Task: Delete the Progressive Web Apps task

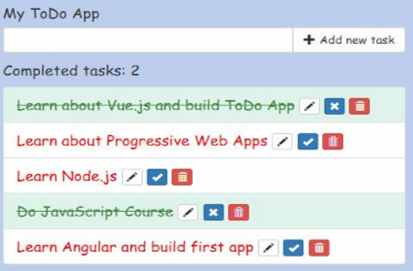Action: tap(333, 142)
